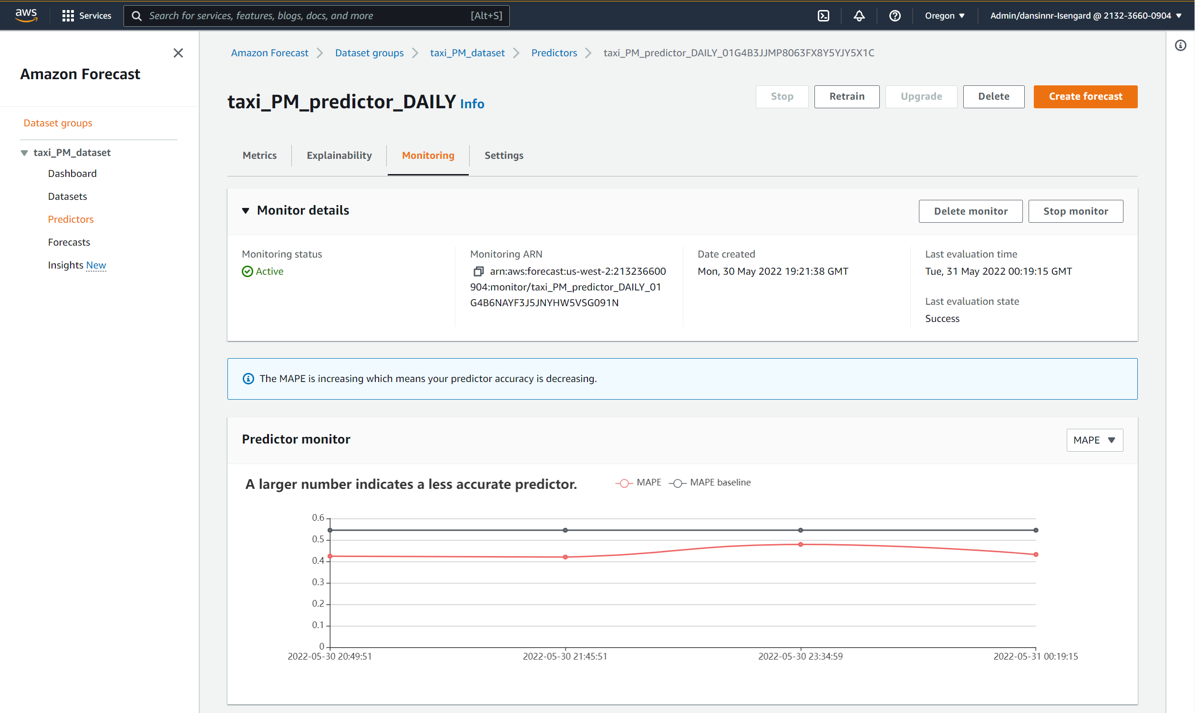Toggle MAPE series in chart legend
Image resolution: width=1195 pixels, height=713 pixels.
(639, 482)
